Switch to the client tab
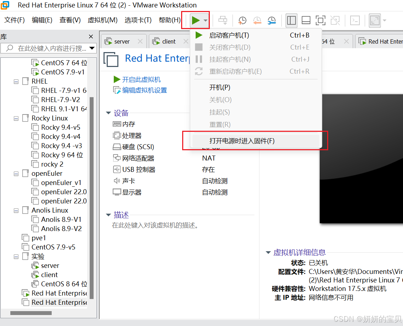 169,41
